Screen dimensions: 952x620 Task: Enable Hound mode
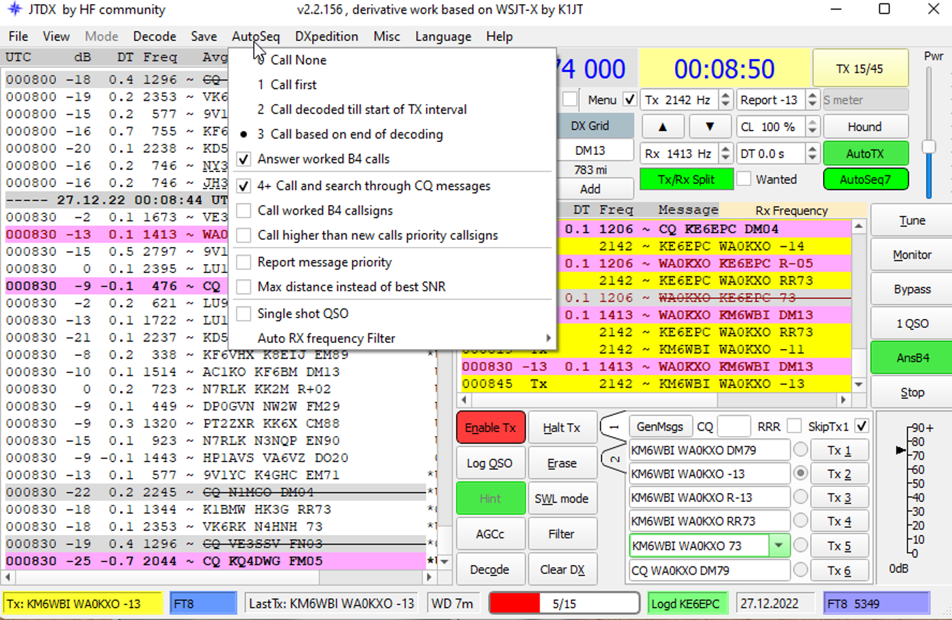[x=866, y=126]
